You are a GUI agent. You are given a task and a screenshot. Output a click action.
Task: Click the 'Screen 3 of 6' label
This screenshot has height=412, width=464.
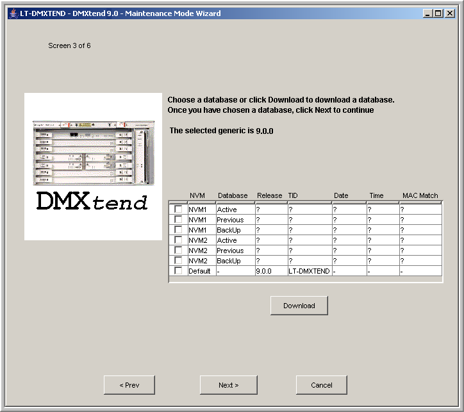pyautogui.click(x=69, y=45)
